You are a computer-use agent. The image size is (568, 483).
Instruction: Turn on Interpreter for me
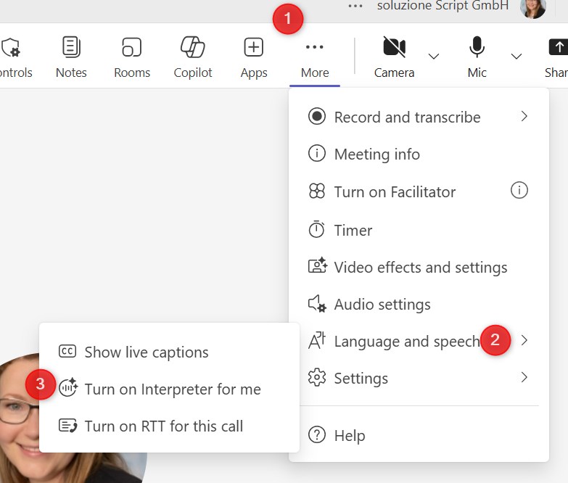point(172,389)
